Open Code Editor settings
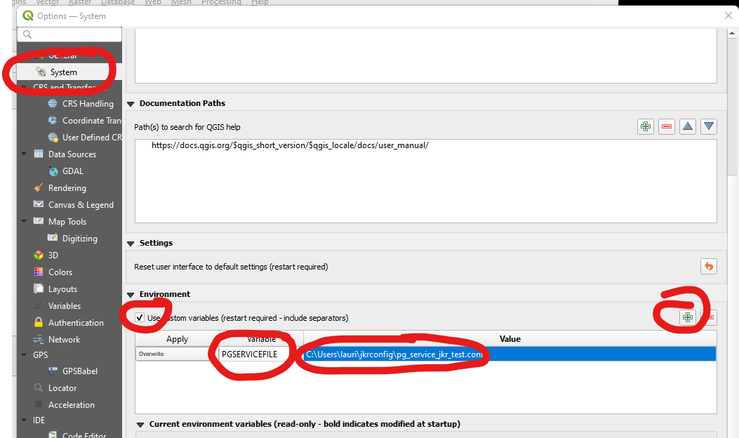Image resolution: width=739 pixels, height=438 pixels. 84,434
